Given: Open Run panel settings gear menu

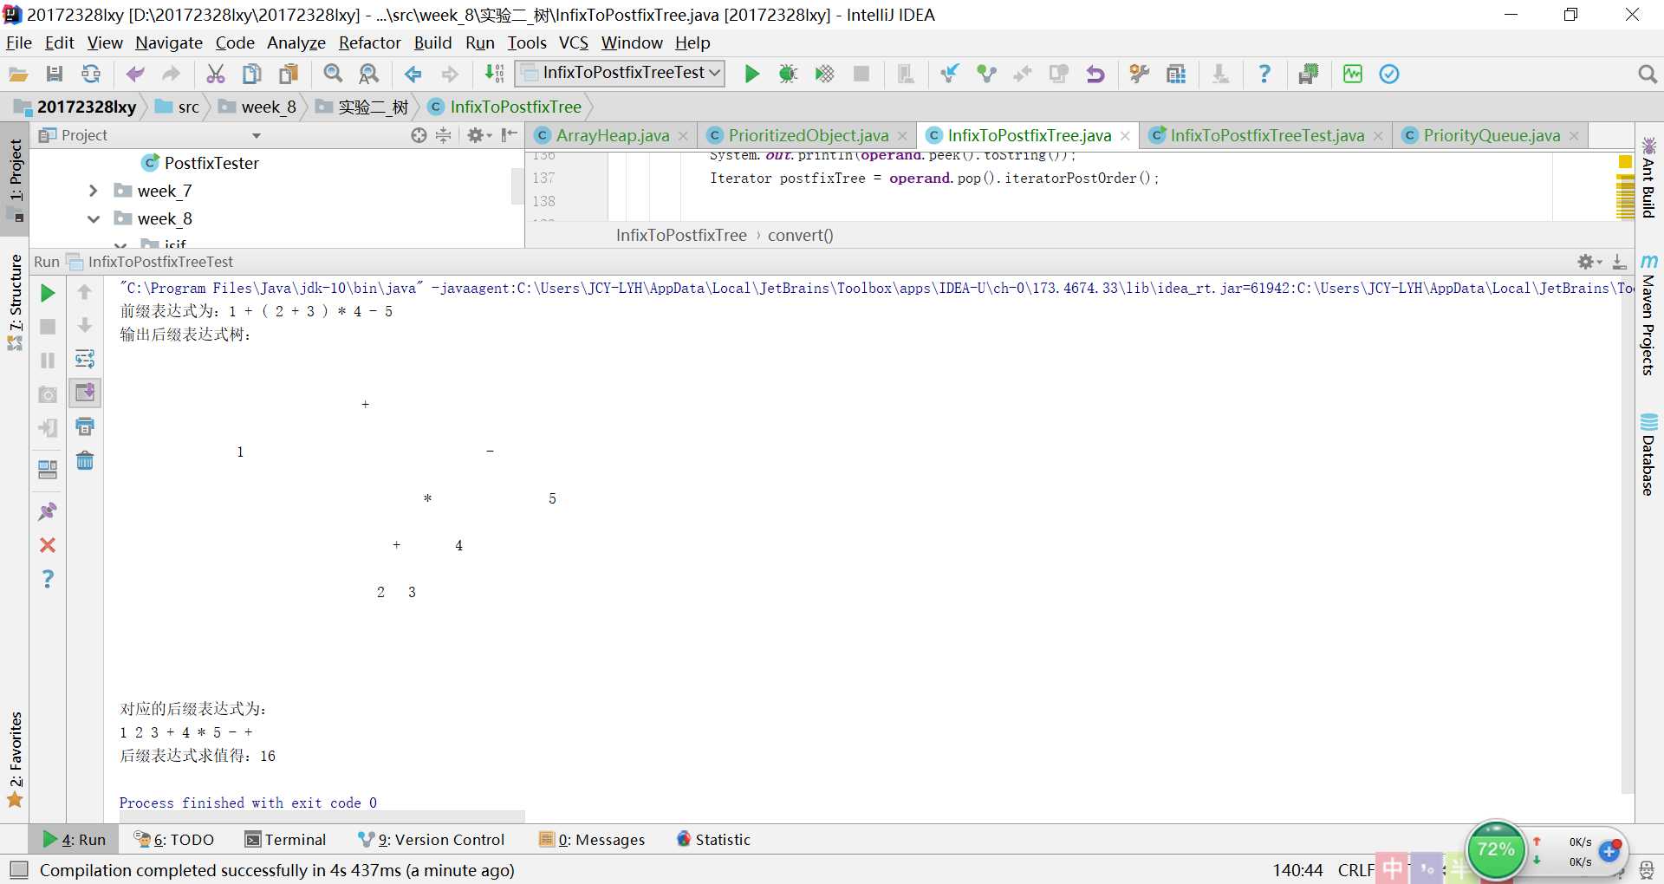Looking at the screenshot, I should click(x=1589, y=262).
